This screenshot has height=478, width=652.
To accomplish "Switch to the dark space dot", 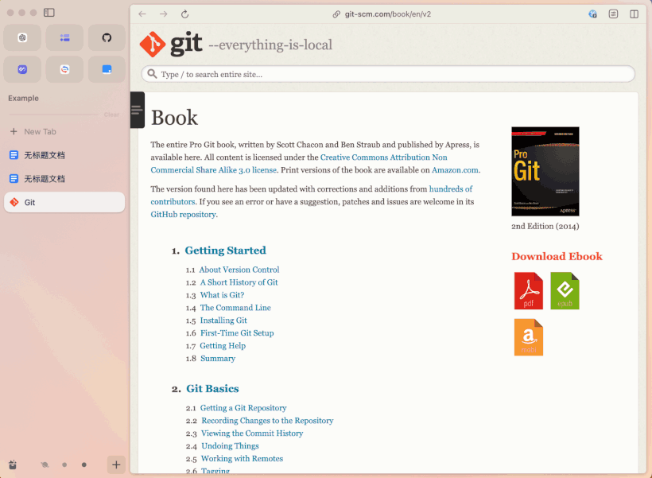I will 84,464.
